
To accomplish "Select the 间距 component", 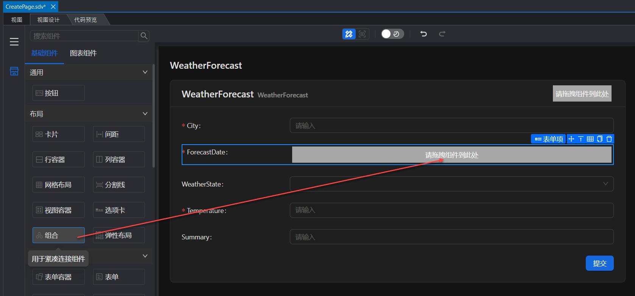I will pos(119,134).
